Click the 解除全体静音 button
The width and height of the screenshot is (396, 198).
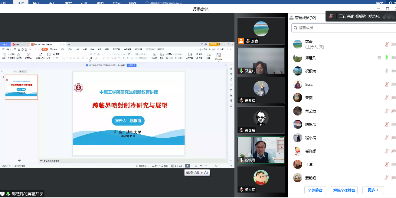[344, 190]
